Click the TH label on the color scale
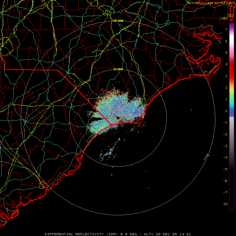The width and height of the screenshot is (236, 236). (x=225, y=204)
